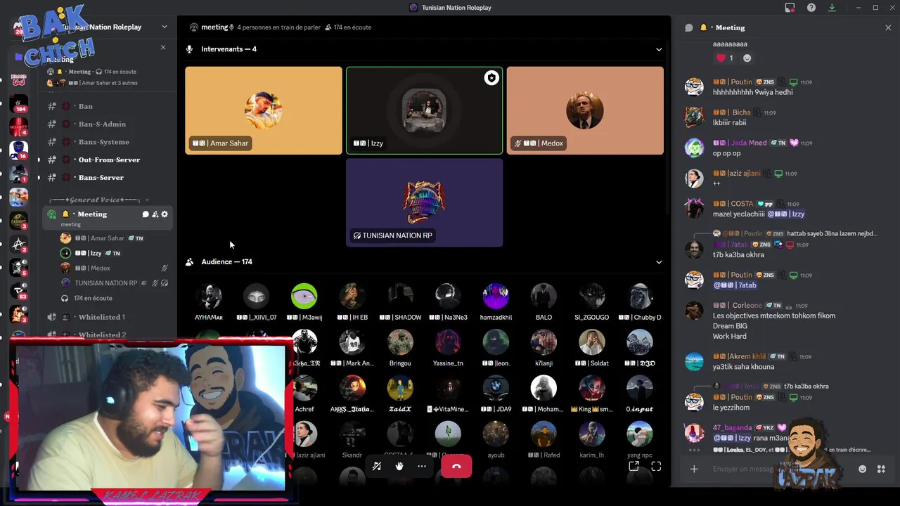Open the emoji picker in chat box
This screenshot has width=900, height=506.
[x=862, y=469]
